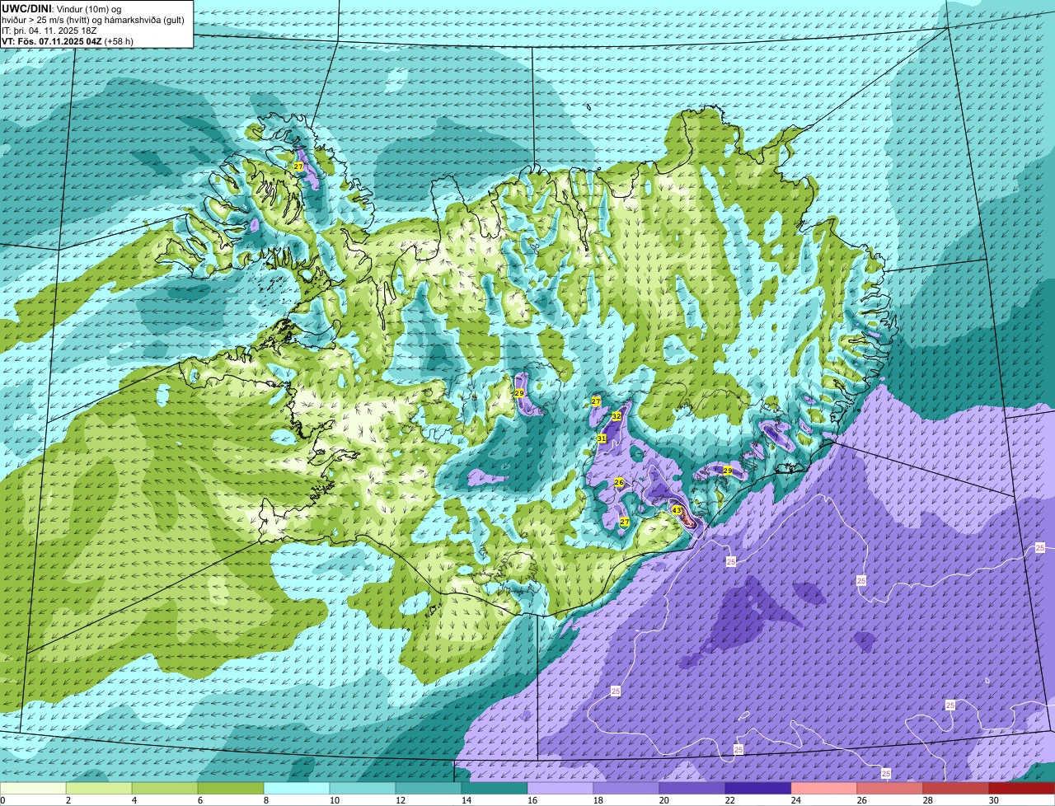This screenshot has width=1055, height=806.
Task: Click the legend tick label 30
Action: 993,800
